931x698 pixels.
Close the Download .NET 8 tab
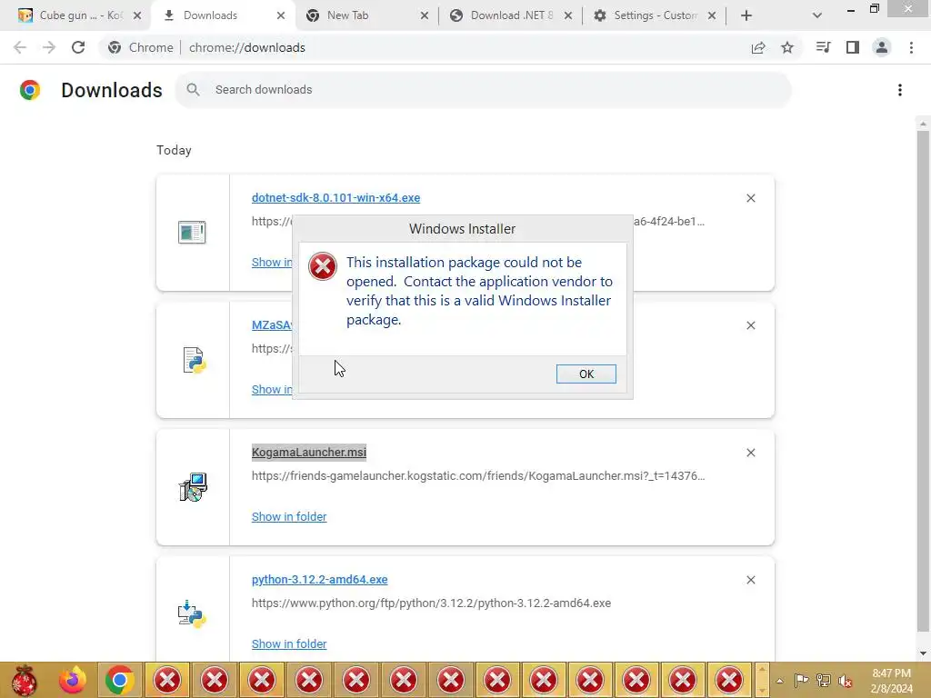(x=567, y=15)
